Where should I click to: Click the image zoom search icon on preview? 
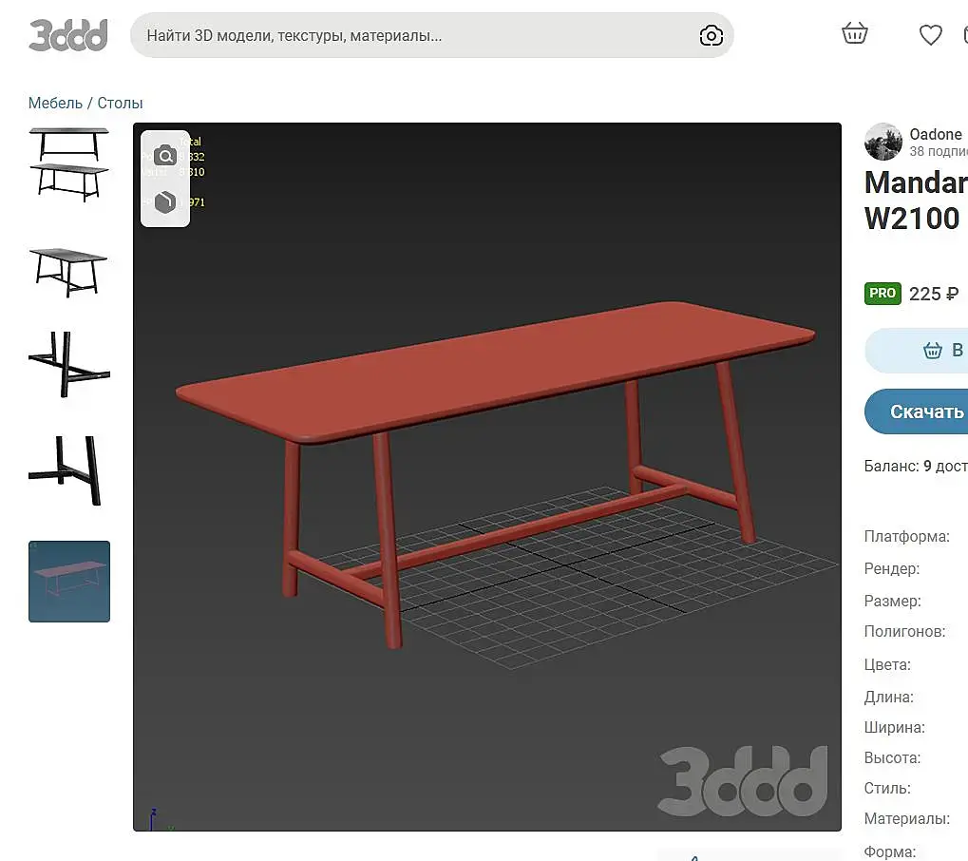pyautogui.click(x=165, y=156)
